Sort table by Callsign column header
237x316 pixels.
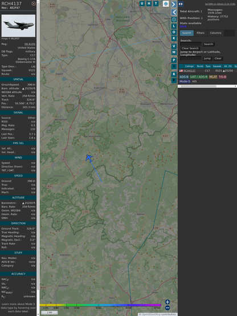[189, 66]
